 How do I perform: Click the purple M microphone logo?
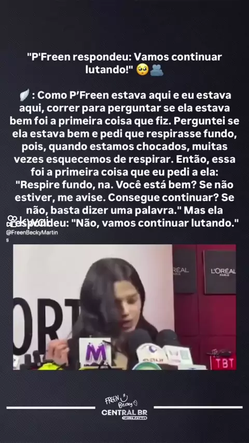(x=95, y=353)
